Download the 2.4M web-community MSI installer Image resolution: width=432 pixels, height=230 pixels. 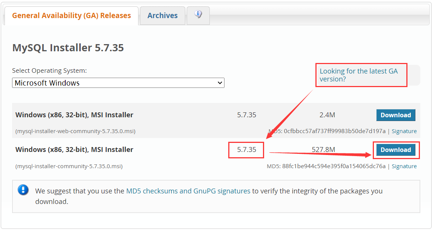(x=395, y=115)
